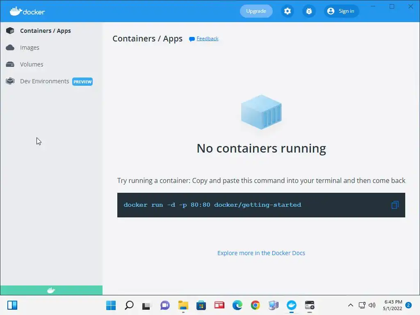The image size is (420, 315).
Task: Open Widgets panel in taskbar
Action: pos(12,305)
